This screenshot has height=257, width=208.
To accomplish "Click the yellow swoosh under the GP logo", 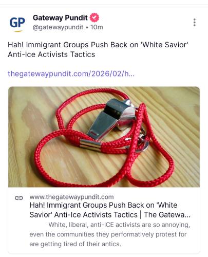I will 18,31.
